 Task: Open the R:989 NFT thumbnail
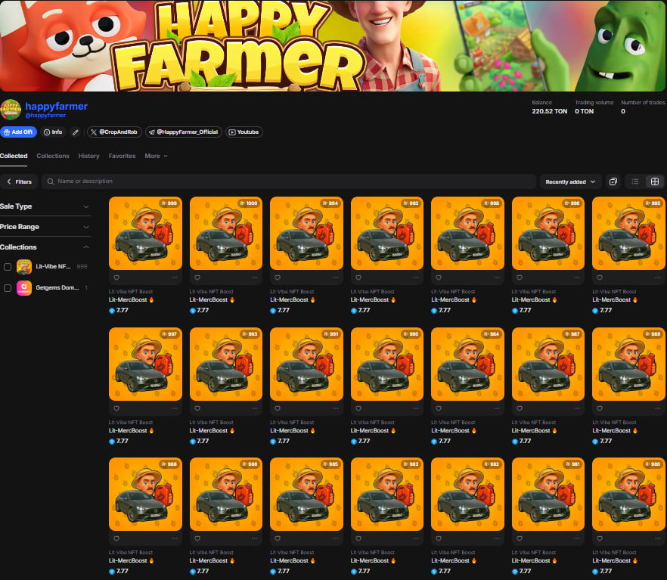coord(628,364)
